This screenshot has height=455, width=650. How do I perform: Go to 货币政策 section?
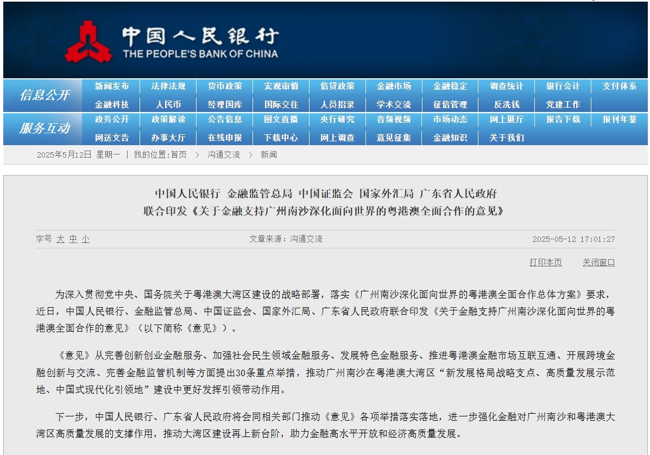[225, 86]
